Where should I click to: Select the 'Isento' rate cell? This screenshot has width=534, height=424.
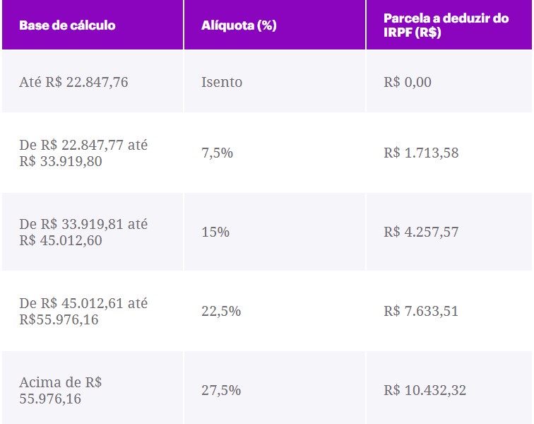point(222,82)
